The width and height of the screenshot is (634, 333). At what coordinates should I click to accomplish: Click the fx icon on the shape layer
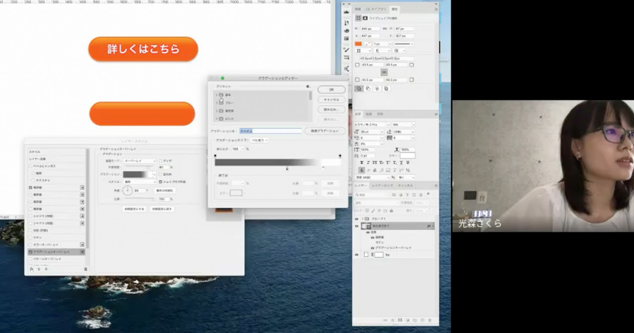(429, 226)
